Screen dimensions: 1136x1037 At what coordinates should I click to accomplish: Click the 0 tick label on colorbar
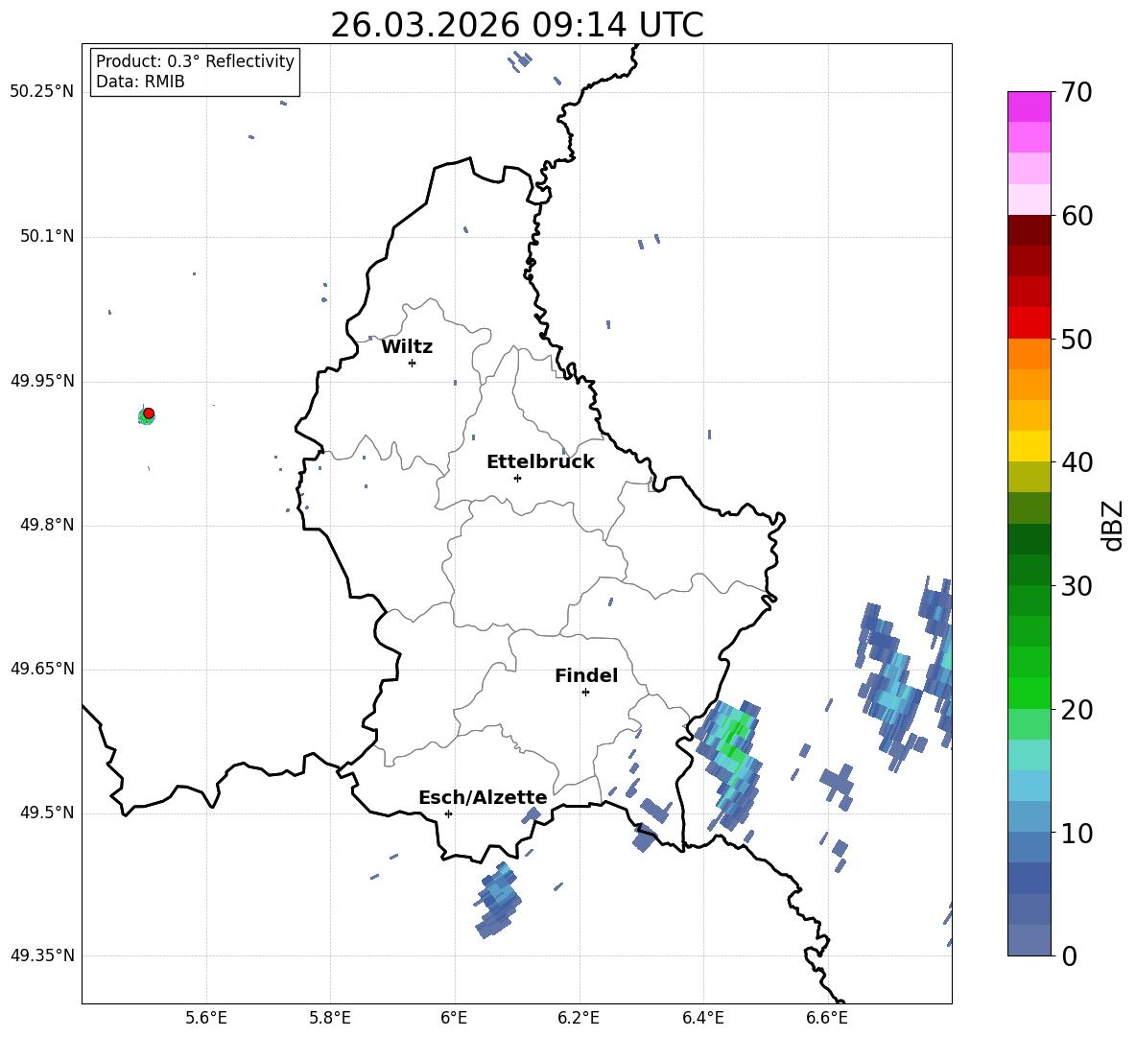tap(1070, 955)
